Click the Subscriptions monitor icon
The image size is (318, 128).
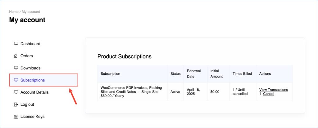click(x=16, y=80)
